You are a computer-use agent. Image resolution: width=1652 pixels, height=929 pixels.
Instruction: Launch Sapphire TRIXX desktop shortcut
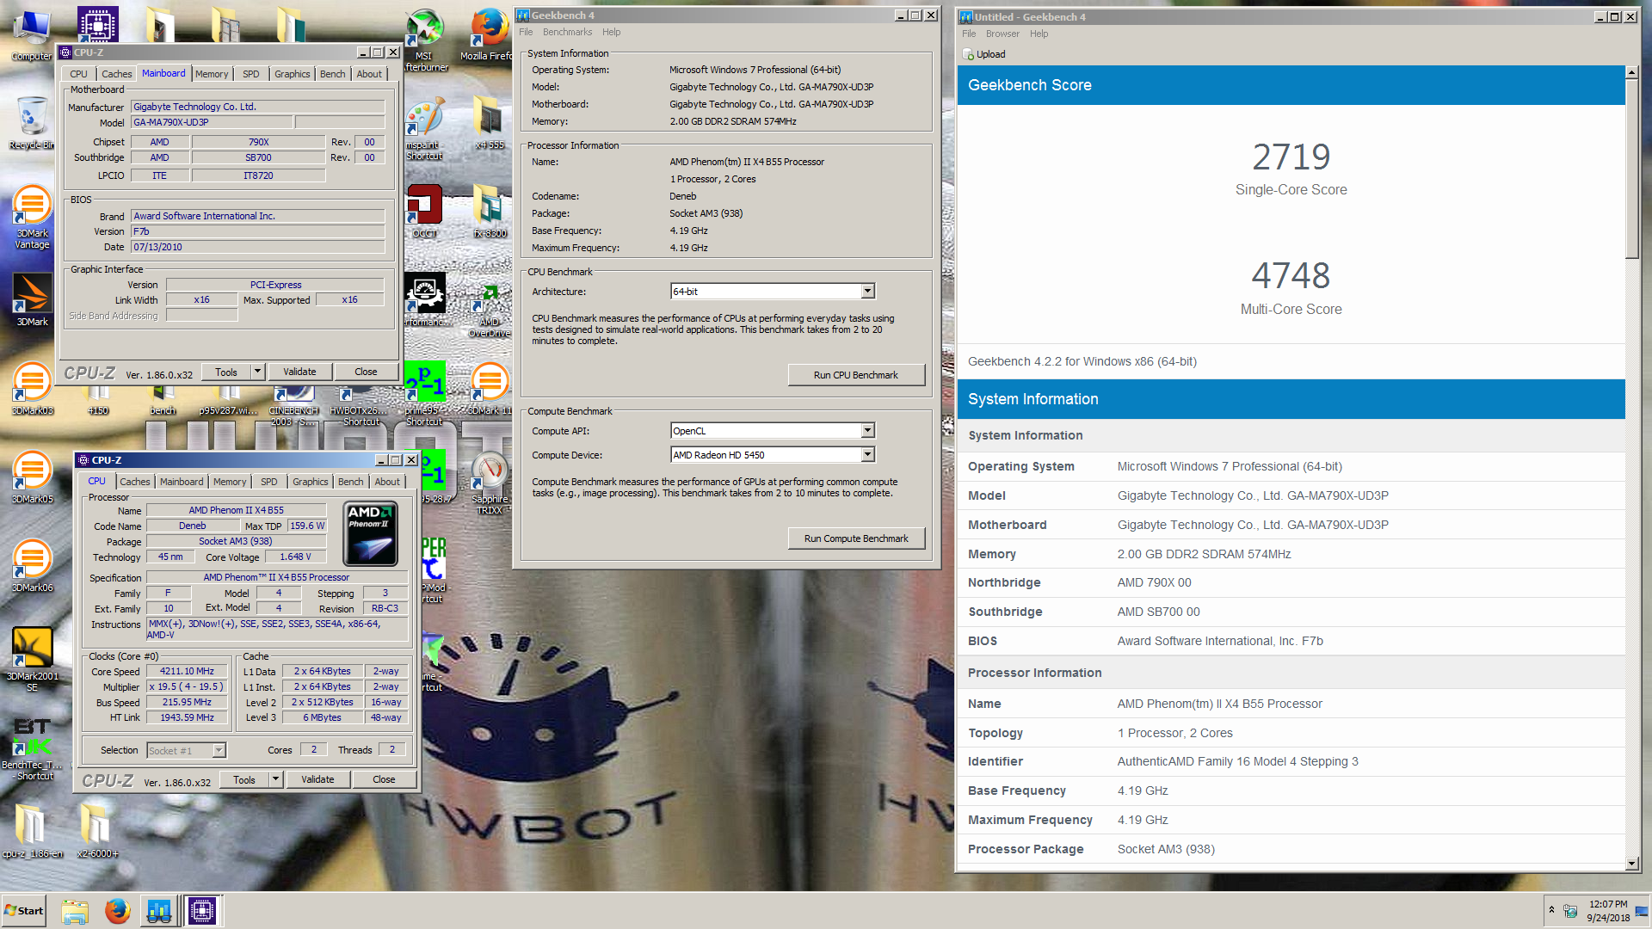pos(490,483)
